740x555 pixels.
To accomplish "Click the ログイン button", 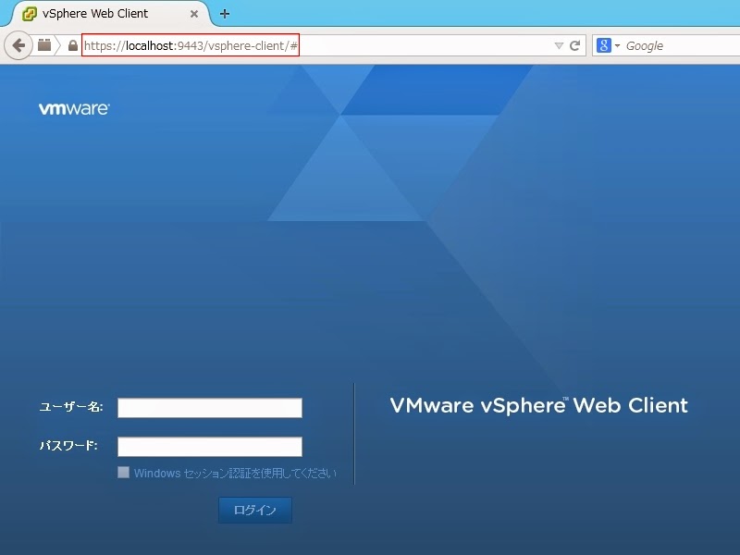I will coord(255,510).
